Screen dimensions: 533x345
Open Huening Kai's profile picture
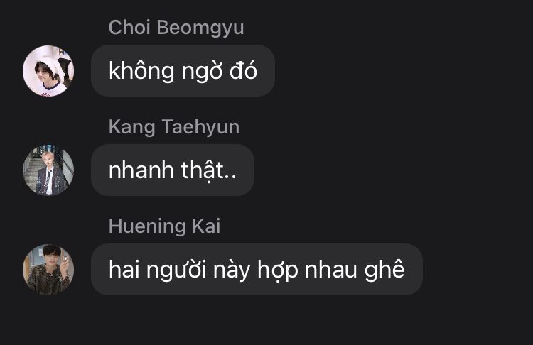(48, 269)
